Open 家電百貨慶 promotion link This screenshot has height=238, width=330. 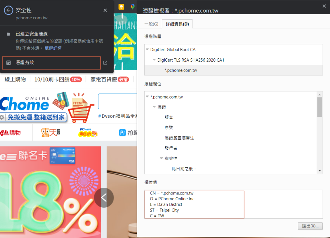coord(110,80)
